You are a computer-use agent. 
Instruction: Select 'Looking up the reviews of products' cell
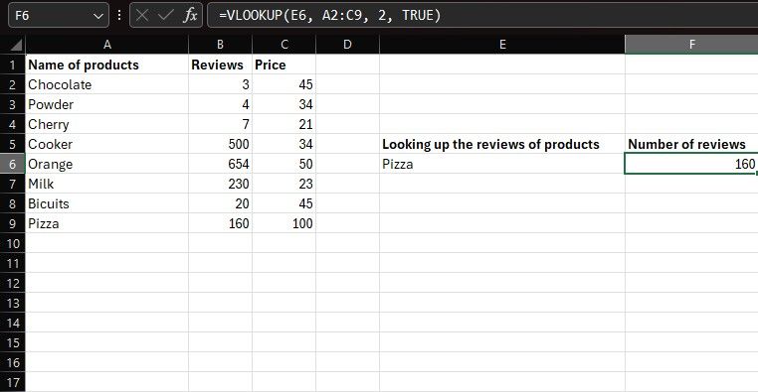502,144
